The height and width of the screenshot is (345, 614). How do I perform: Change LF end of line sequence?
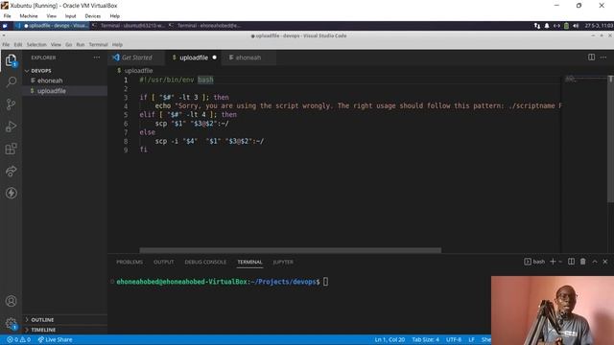click(471, 339)
